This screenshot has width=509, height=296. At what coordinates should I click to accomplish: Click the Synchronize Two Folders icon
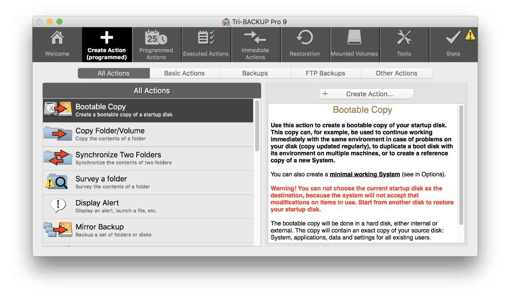tap(58, 157)
